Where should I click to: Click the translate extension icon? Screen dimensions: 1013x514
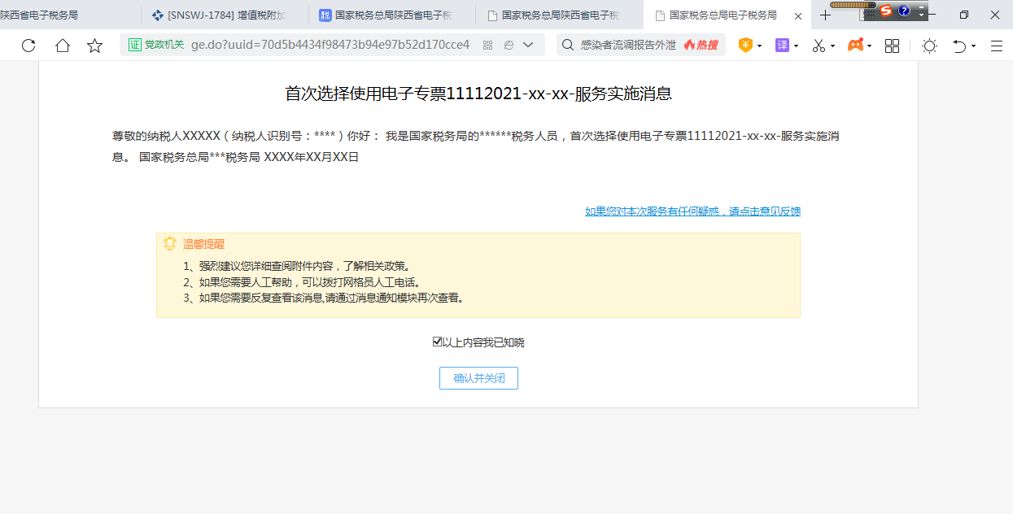[782, 46]
